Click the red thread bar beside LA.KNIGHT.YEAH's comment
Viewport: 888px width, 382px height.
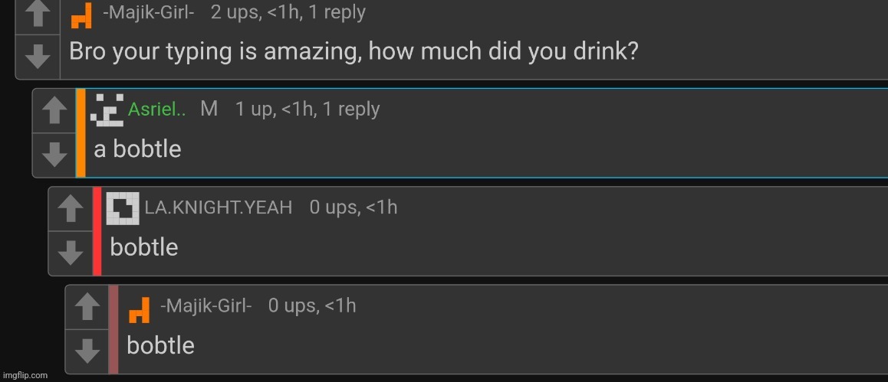coord(97,230)
